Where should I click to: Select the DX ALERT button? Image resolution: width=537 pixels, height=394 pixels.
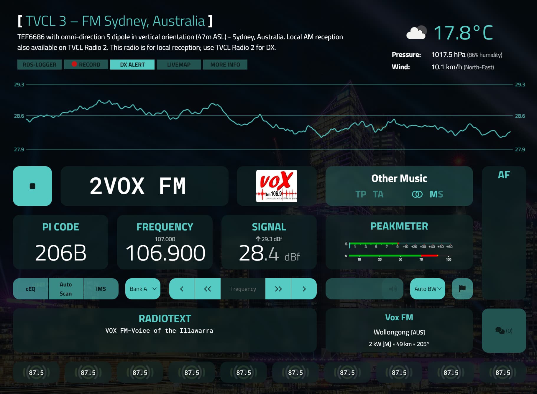coord(132,65)
